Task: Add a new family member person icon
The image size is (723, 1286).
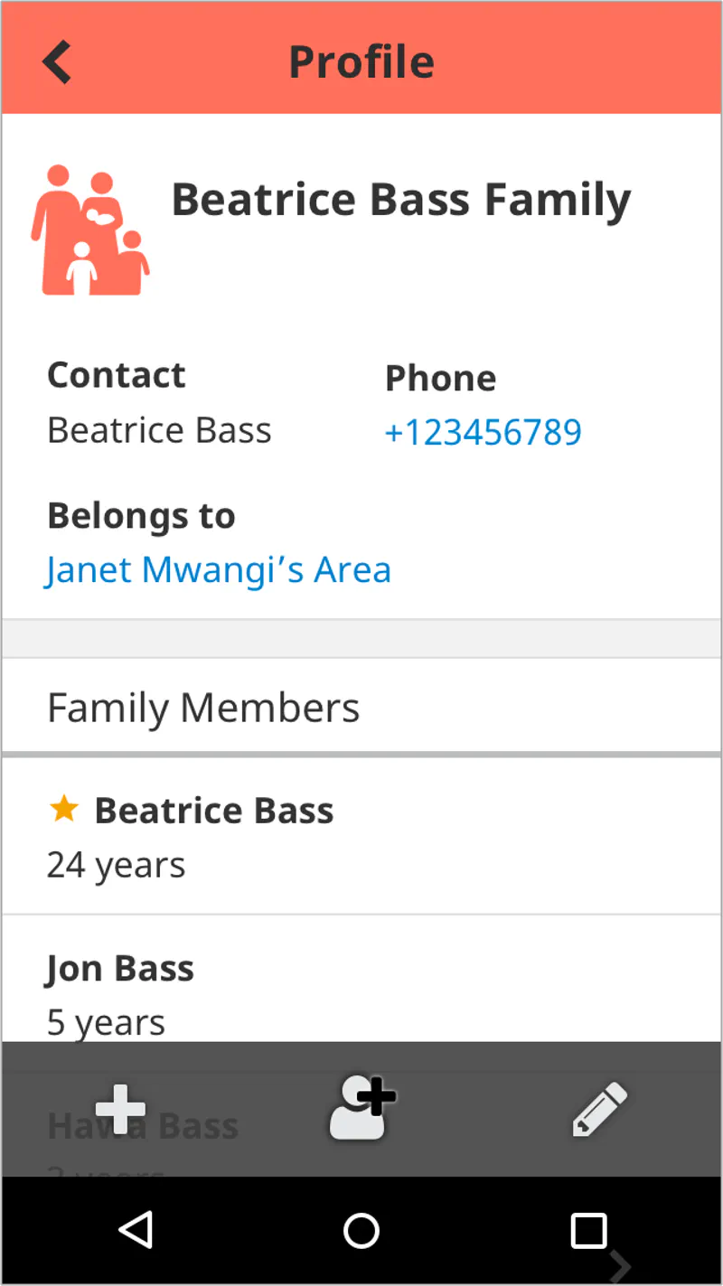Action: click(x=361, y=1107)
